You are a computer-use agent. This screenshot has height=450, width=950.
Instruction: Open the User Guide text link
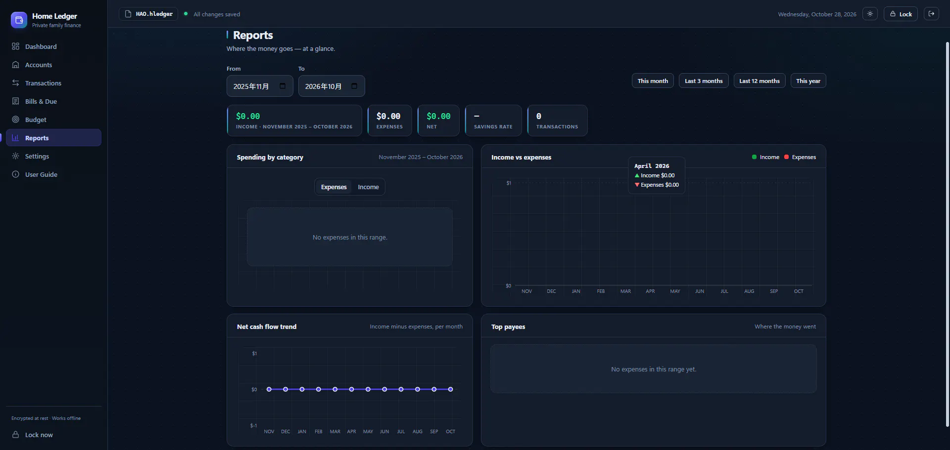click(41, 174)
